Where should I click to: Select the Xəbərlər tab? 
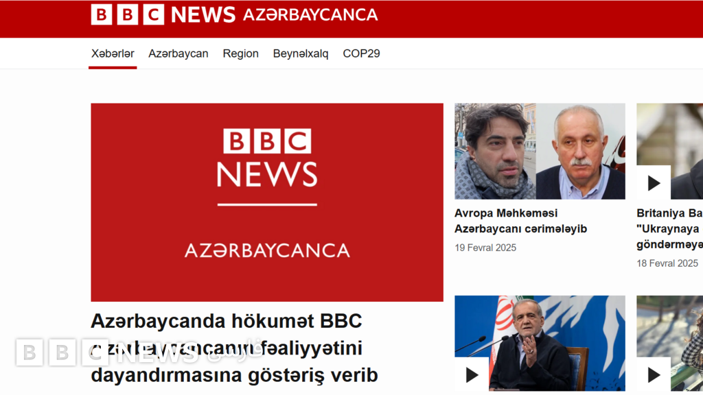[113, 53]
